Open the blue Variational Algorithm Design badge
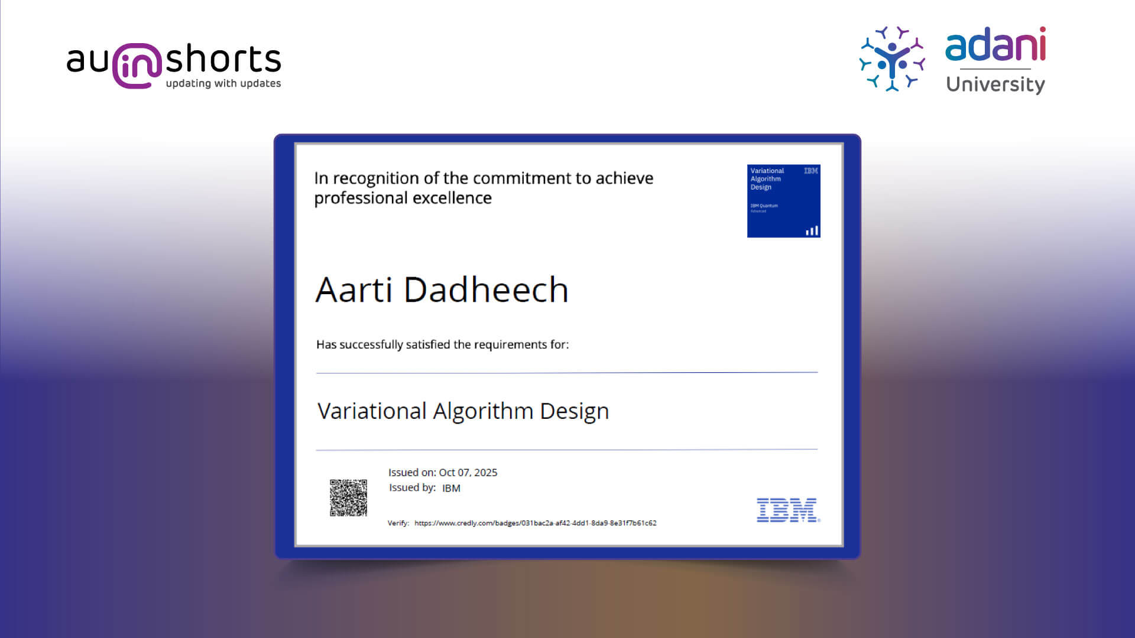 (783, 201)
